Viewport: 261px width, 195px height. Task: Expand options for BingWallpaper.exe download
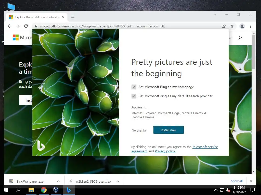(58, 181)
